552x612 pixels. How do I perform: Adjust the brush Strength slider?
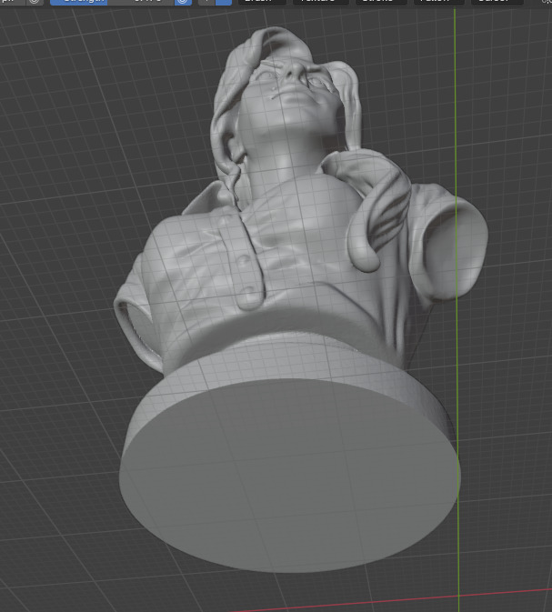[113, 2]
